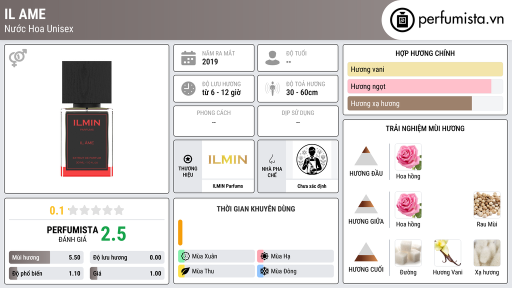The image size is (512, 288).
Task: Click the gold ILMIN brand logo
Action: point(228,159)
